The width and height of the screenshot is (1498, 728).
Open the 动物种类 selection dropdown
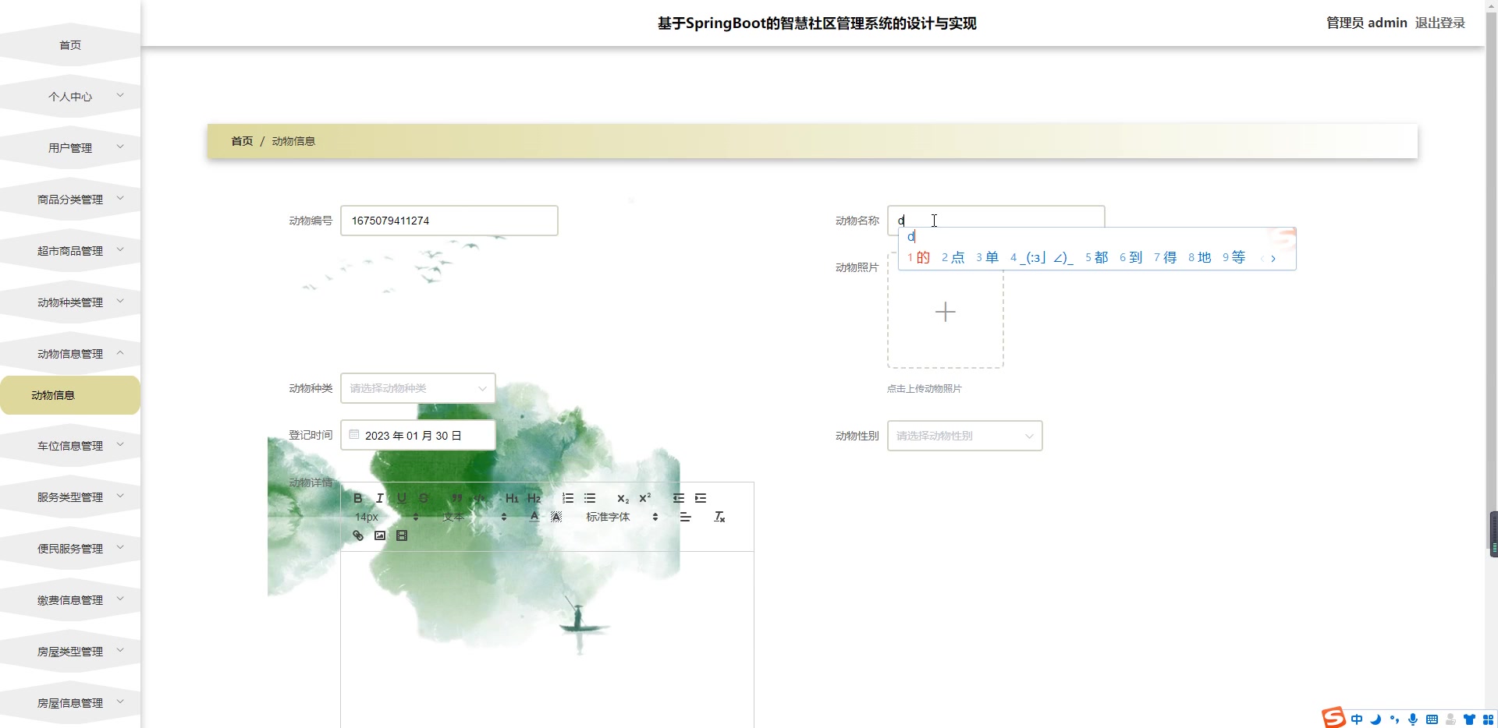418,388
